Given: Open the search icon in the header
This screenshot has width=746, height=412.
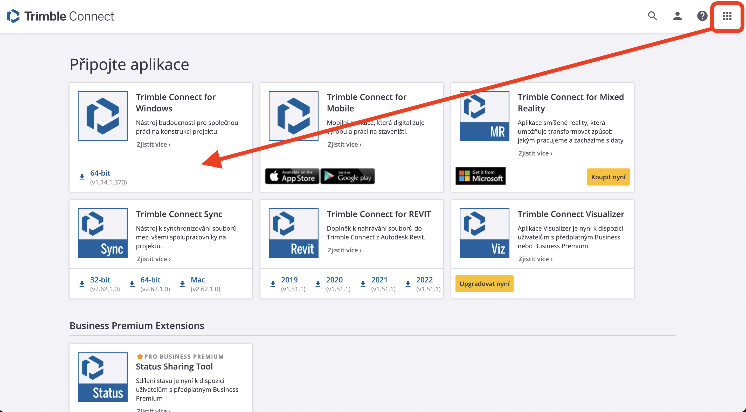Looking at the screenshot, I should 652,16.
